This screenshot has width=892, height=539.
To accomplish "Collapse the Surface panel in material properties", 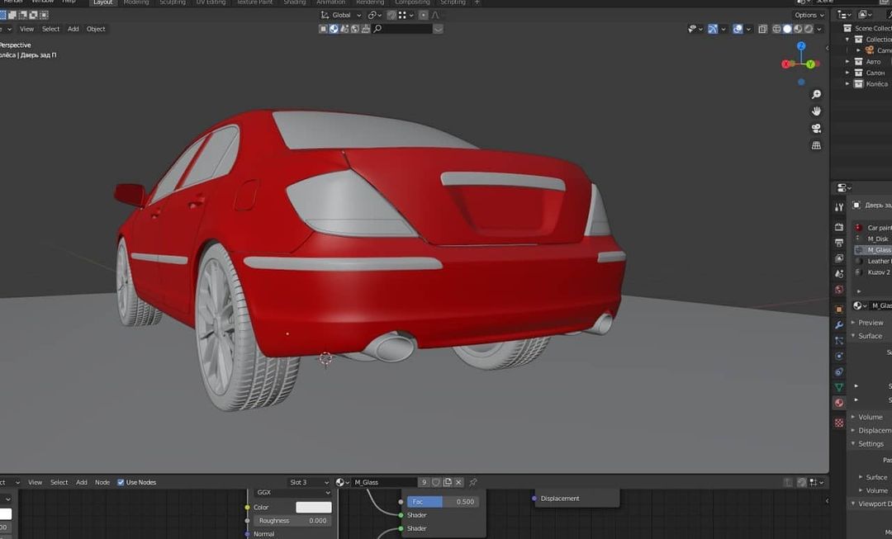I will (x=871, y=336).
